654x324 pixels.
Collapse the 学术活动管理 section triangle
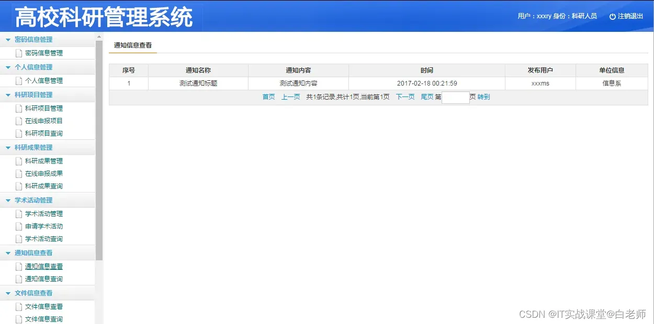coord(8,200)
